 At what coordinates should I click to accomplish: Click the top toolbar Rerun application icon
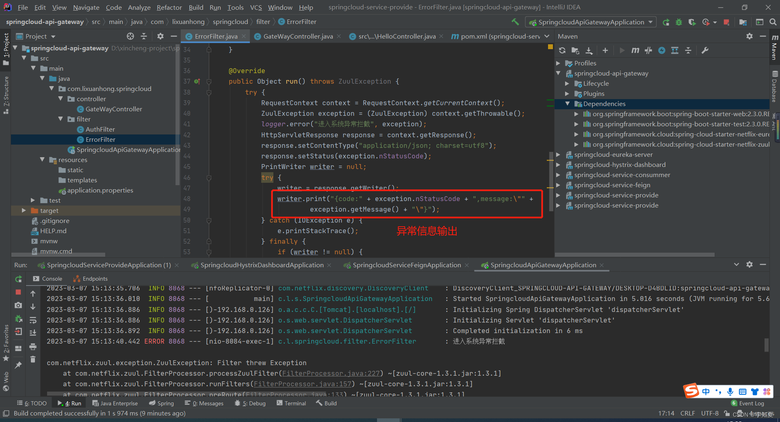pos(666,22)
